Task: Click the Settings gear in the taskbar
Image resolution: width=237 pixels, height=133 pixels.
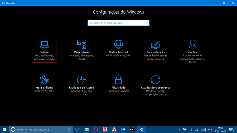Action: point(142,129)
